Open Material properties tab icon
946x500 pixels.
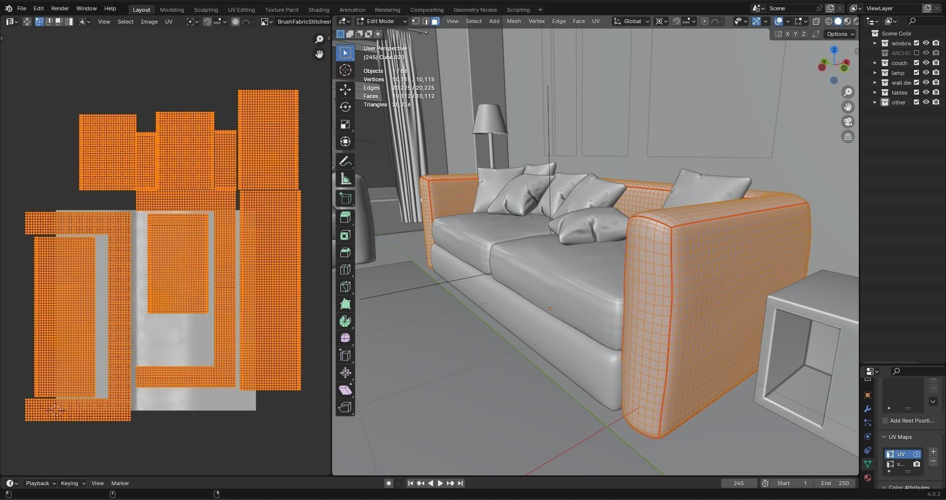click(x=868, y=478)
